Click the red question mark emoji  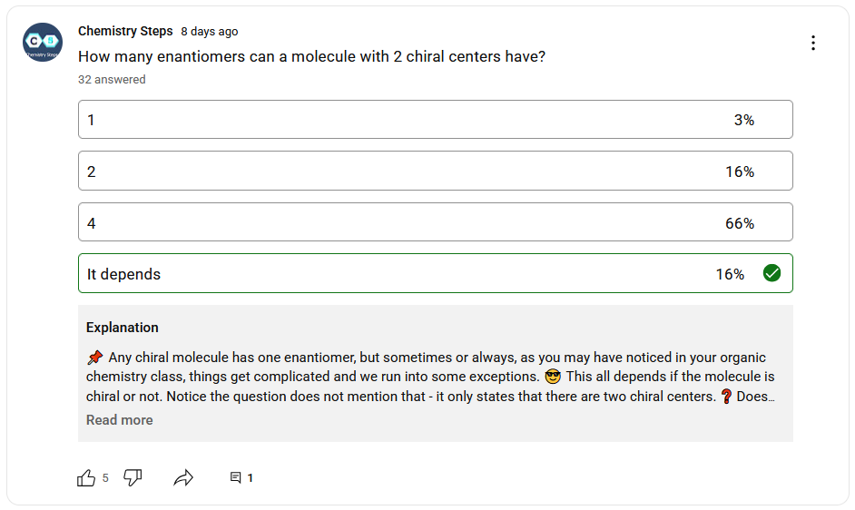tap(725, 397)
